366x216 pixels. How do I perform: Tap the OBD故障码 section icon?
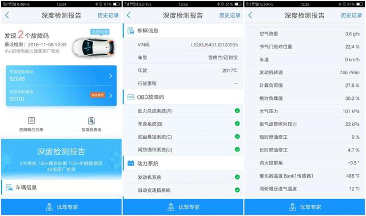tap(131, 97)
